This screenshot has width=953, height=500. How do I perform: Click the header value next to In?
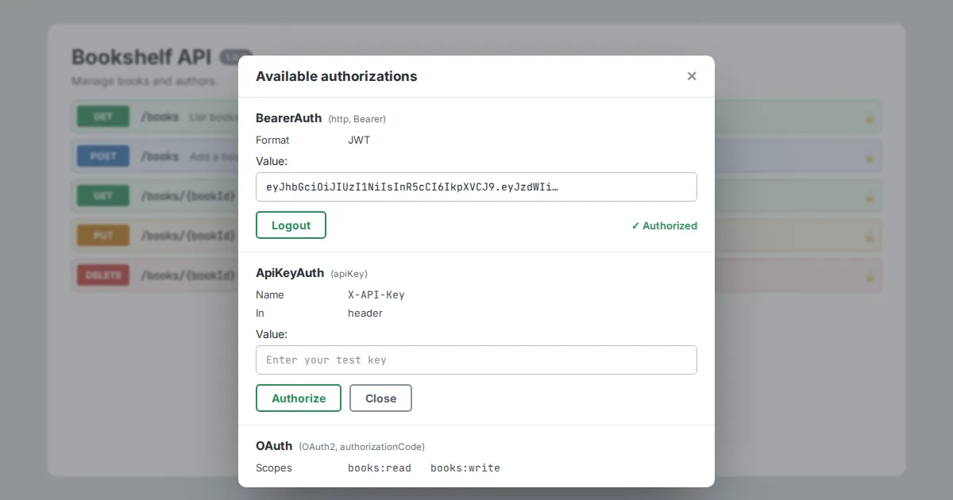(x=365, y=313)
